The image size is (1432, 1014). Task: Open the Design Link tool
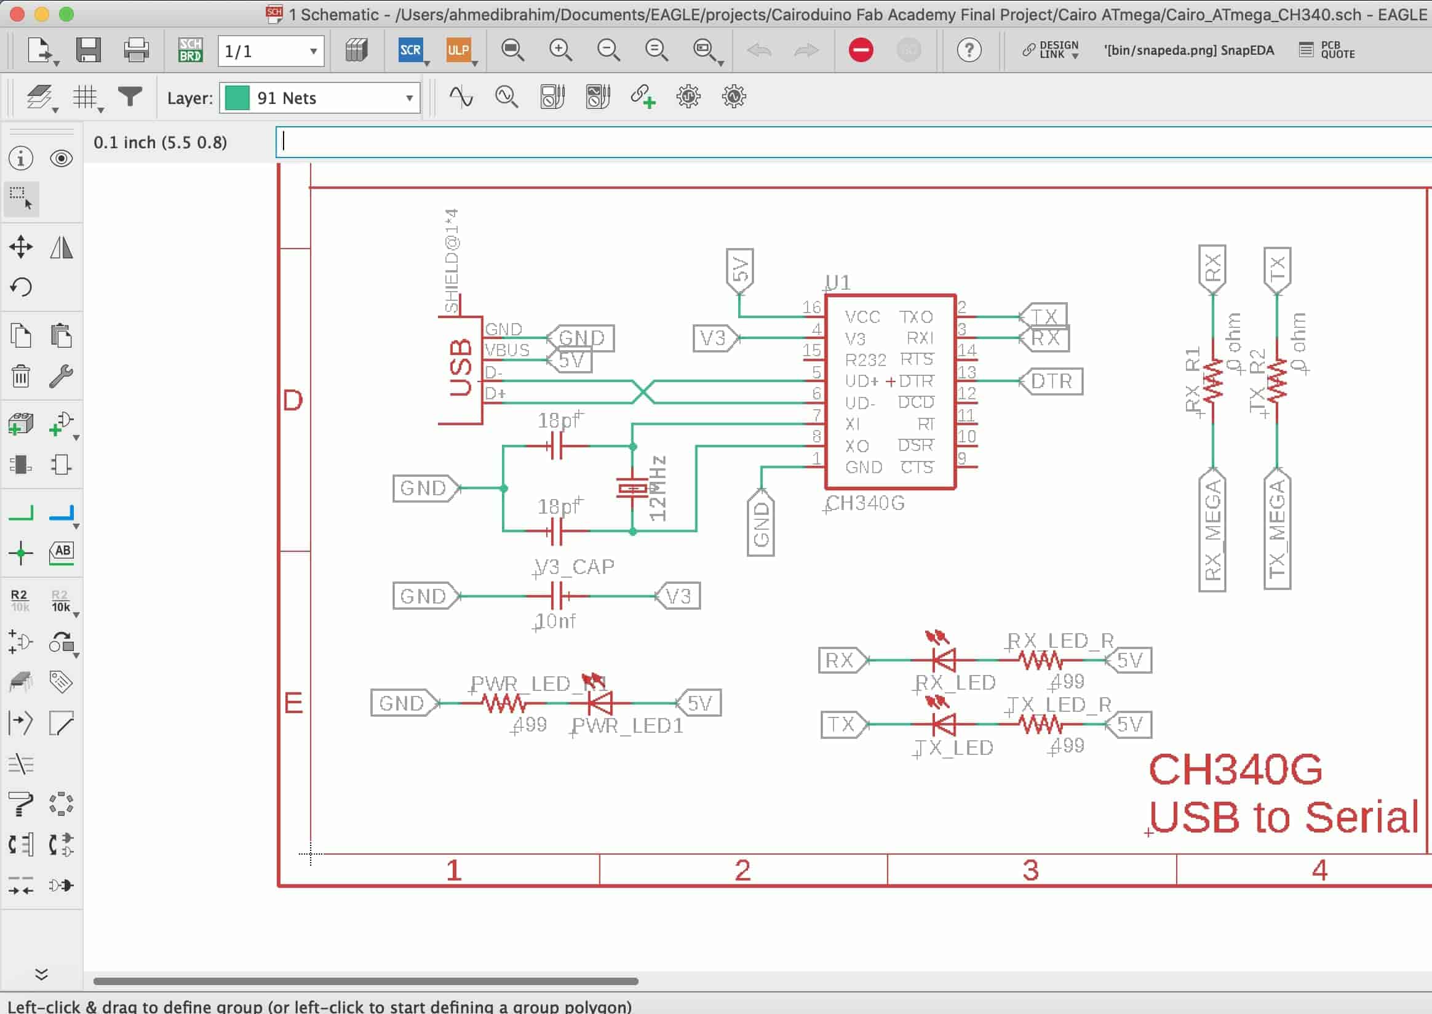tap(1051, 50)
